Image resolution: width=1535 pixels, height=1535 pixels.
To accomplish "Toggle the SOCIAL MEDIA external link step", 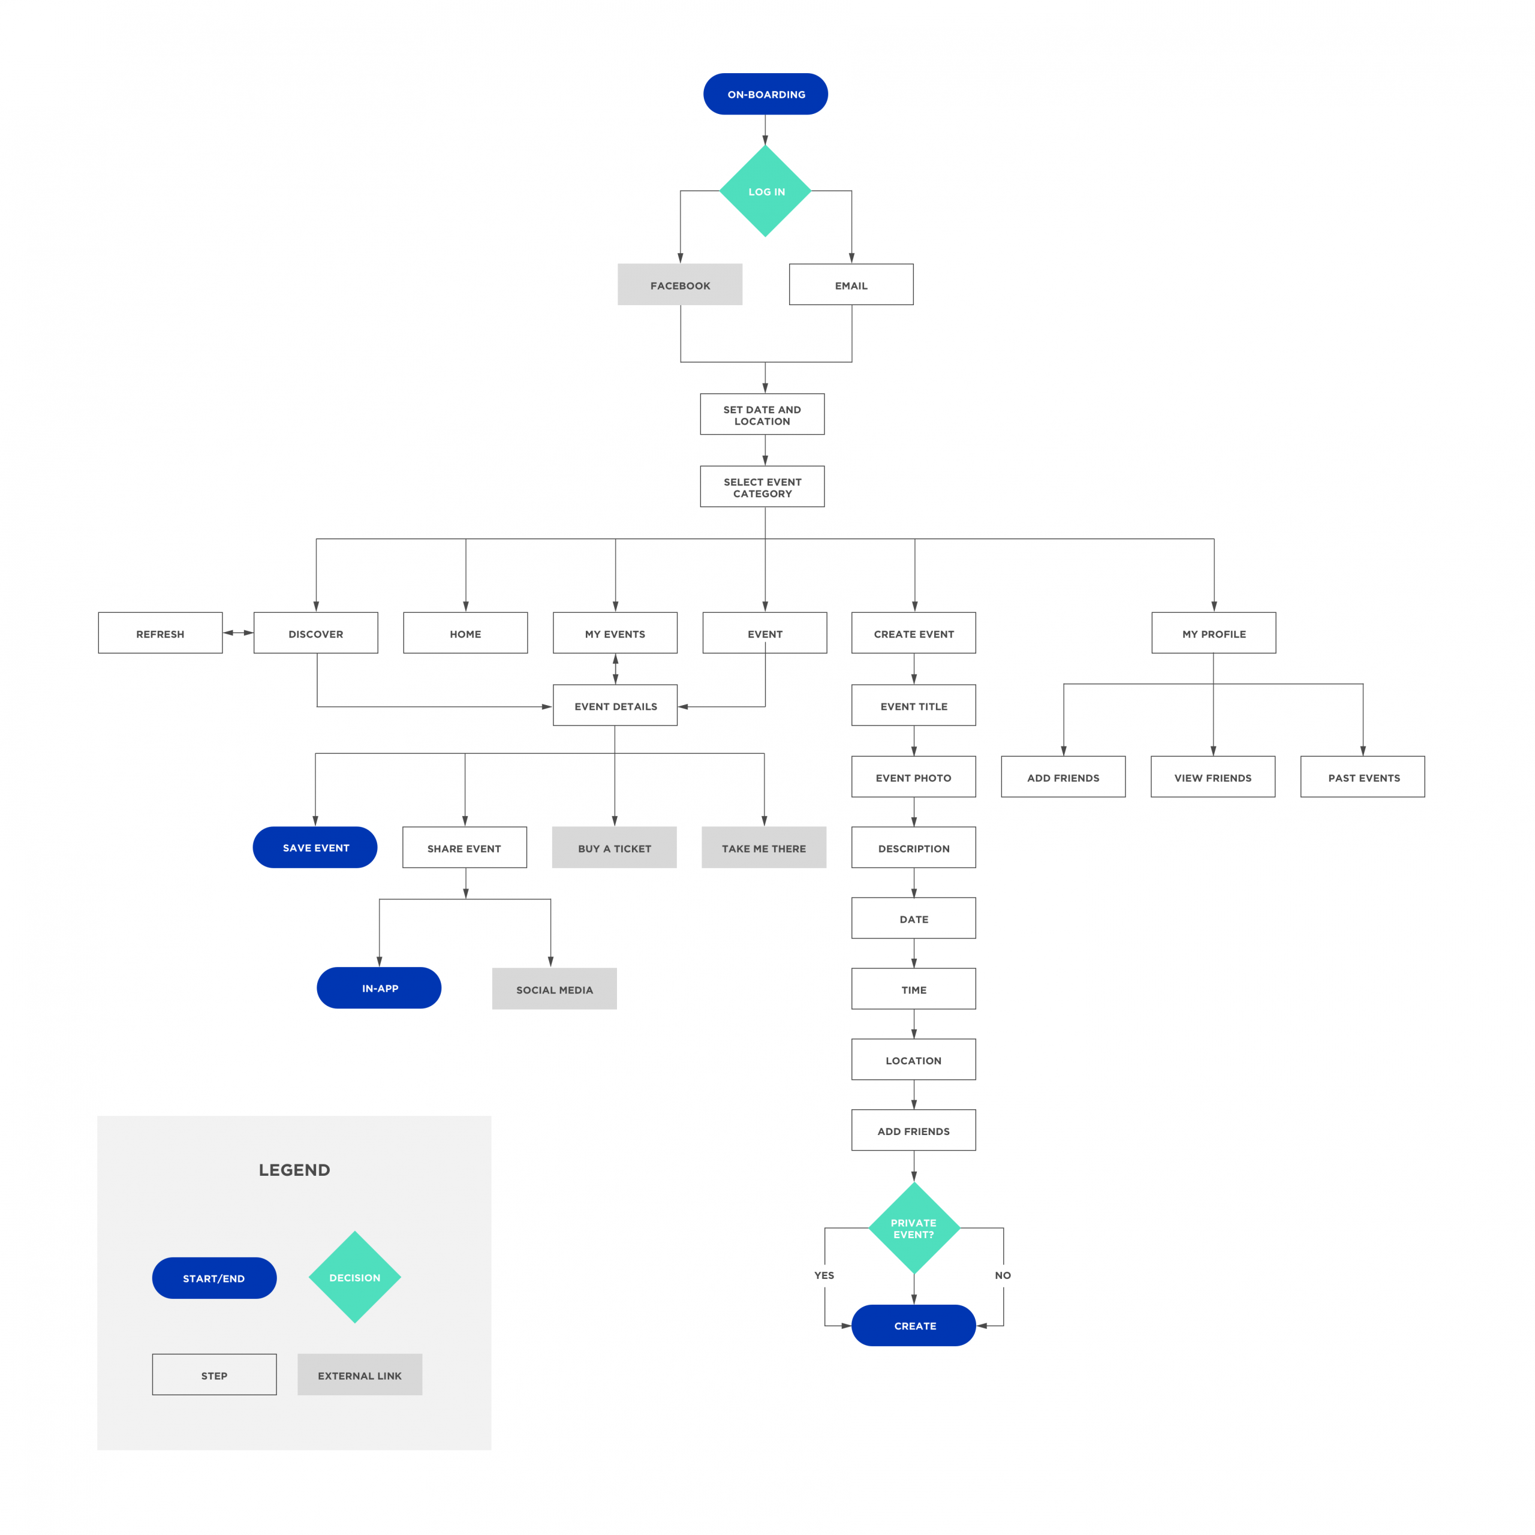I will click(x=555, y=989).
